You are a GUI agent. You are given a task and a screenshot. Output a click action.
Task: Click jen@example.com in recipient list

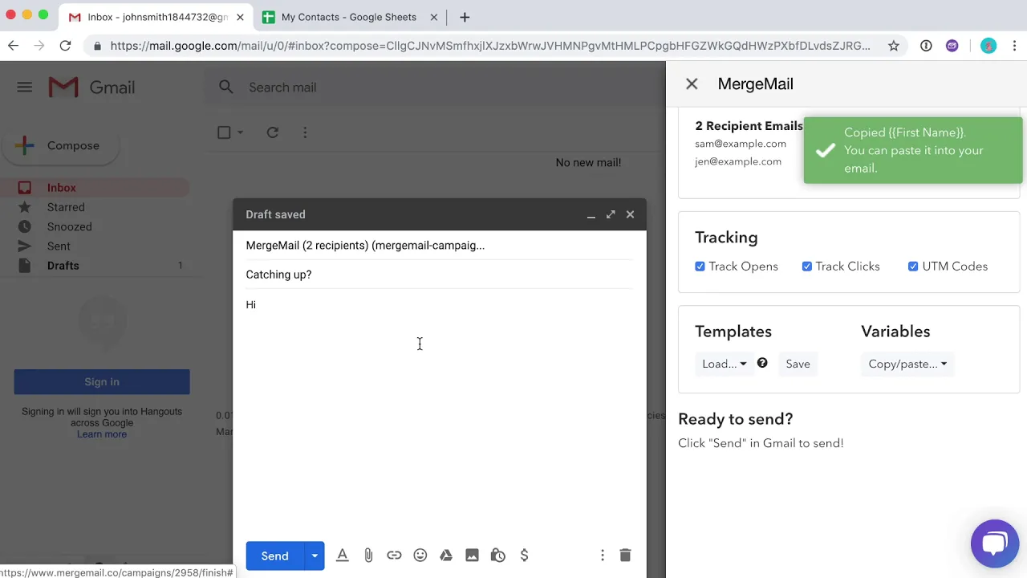click(738, 161)
